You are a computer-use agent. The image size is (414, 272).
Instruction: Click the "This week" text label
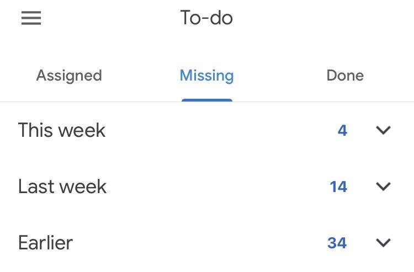point(62,130)
